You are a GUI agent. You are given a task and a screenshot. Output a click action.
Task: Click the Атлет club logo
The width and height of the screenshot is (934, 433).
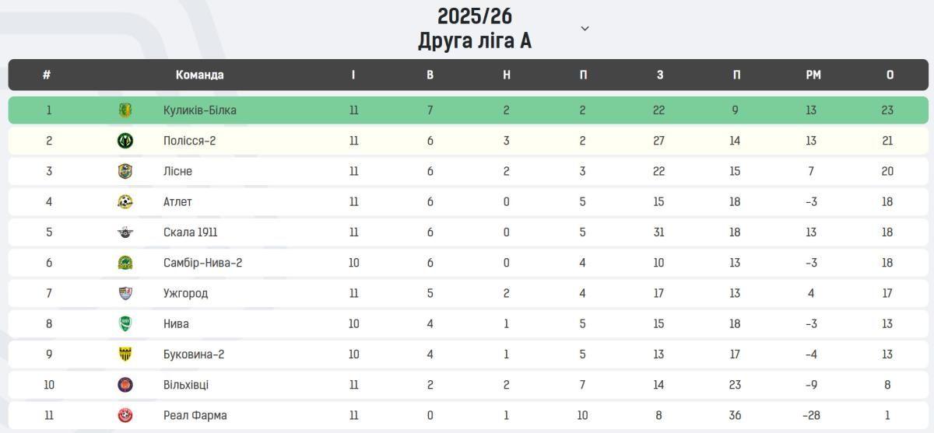tap(125, 202)
